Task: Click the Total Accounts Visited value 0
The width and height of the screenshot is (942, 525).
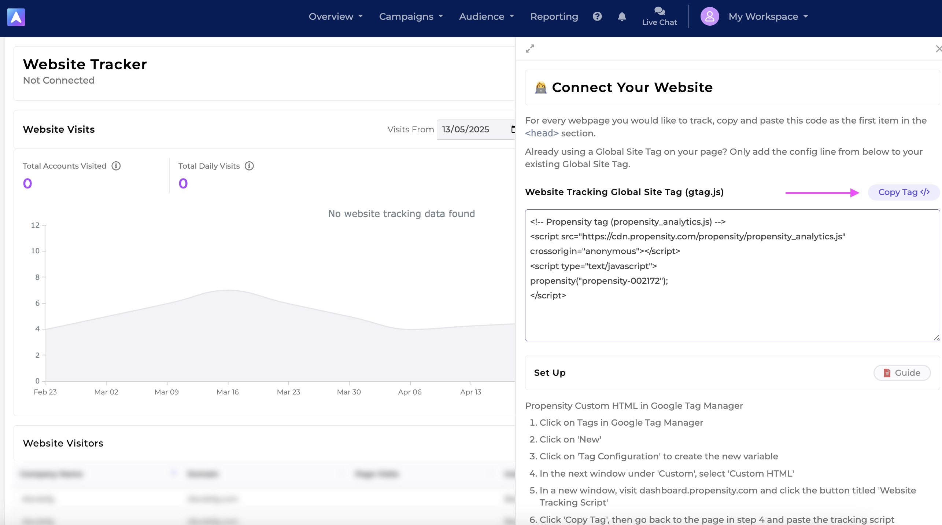Action: click(x=27, y=183)
